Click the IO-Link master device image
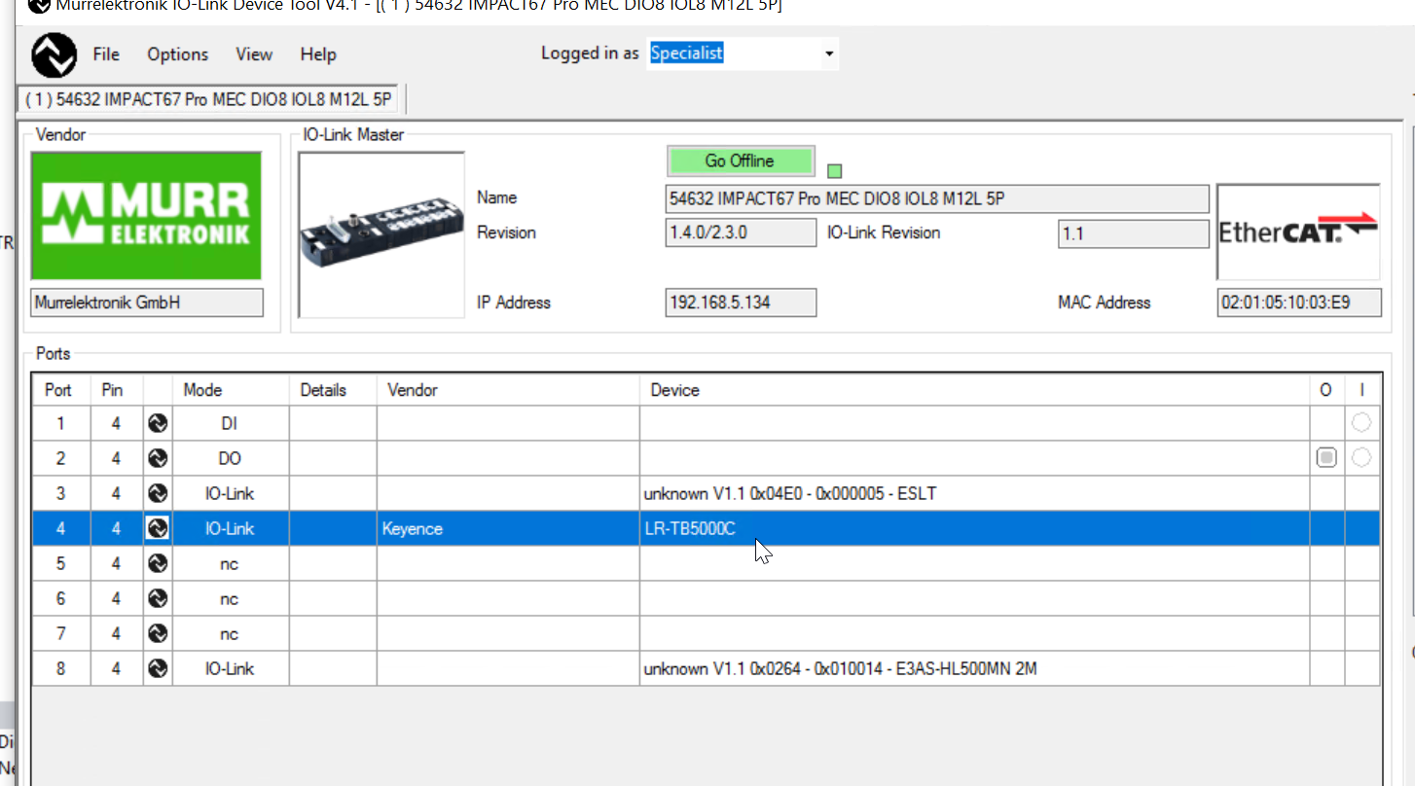Screen dimensions: 1415x786 pyautogui.click(x=381, y=234)
